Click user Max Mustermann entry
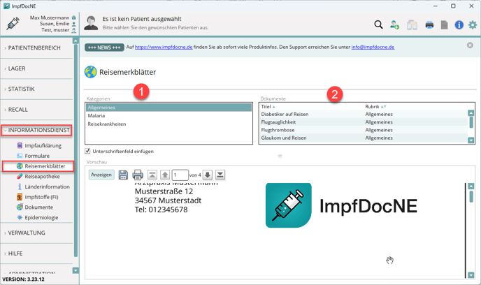The height and width of the screenshot is (285, 481). tap(52, 17)
